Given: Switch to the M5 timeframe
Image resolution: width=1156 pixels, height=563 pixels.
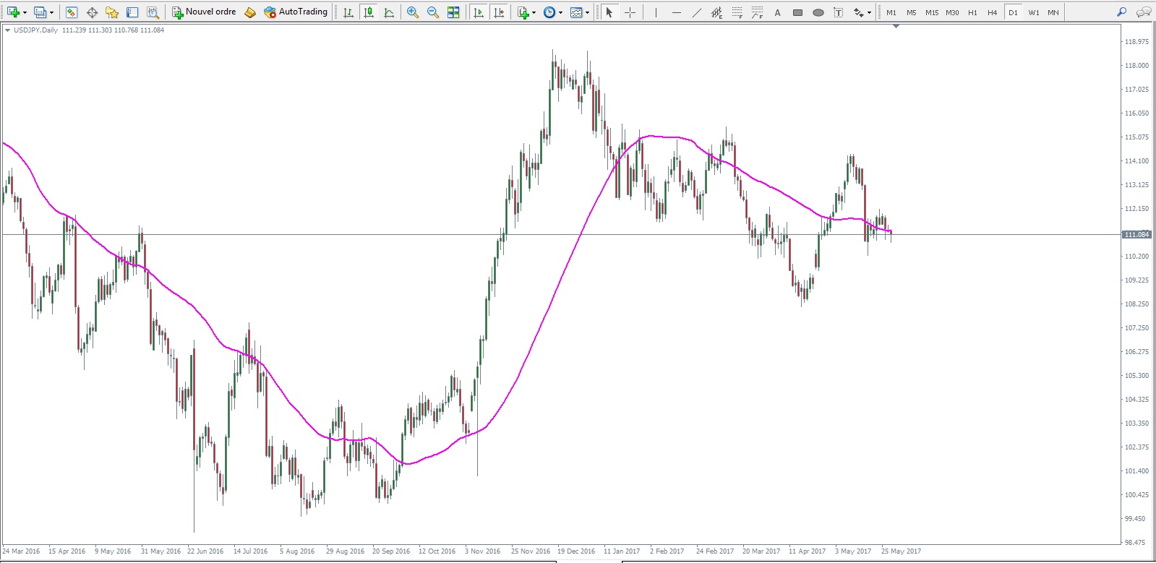Looking at the screenshot, I should tap(911, 12).
